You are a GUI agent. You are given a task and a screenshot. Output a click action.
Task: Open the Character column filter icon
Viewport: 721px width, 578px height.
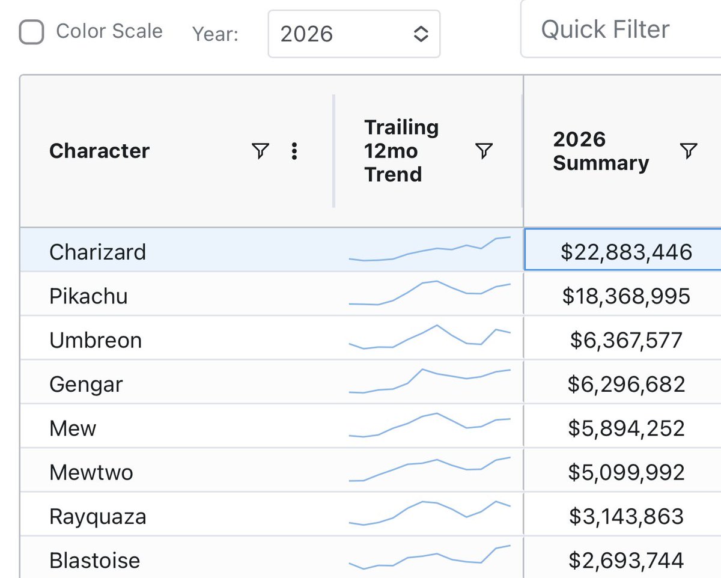click(x=260, y=151)
